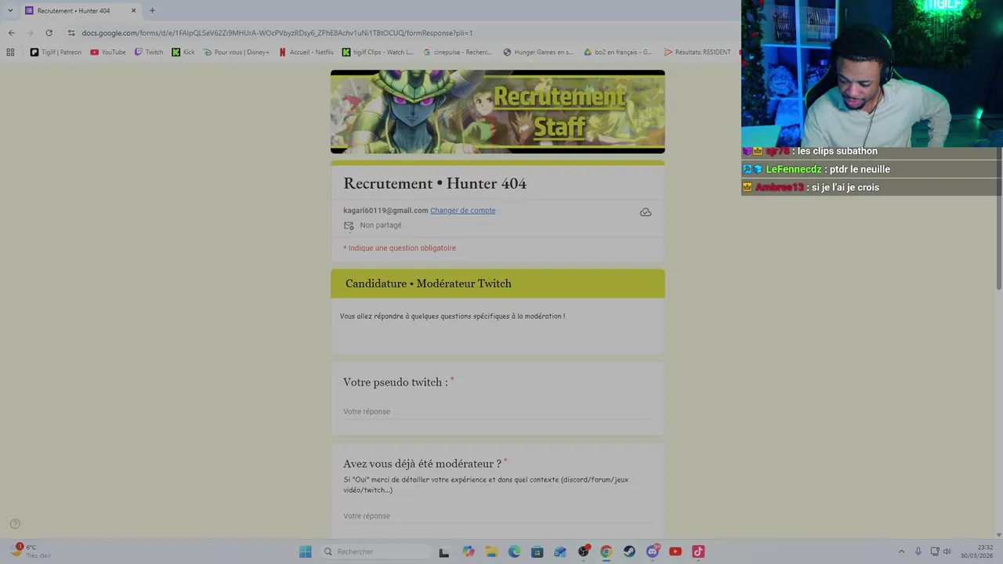Click the volume icon in the system tray
Image resolution: width=1003 pixels, height=564 pixels.
pos(947,551)
